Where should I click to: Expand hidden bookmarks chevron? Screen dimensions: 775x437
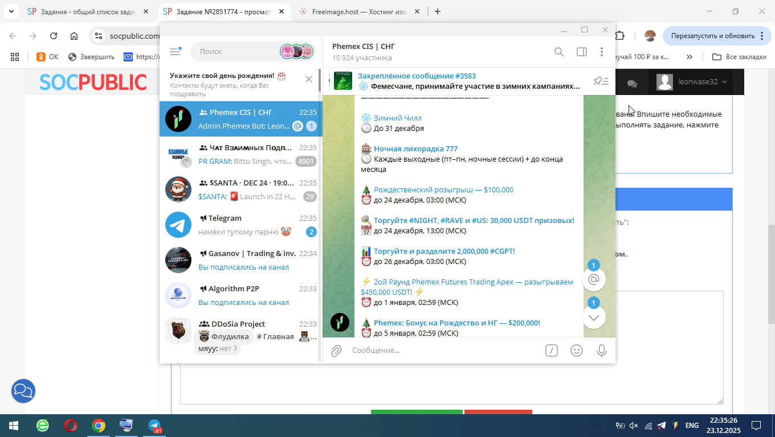690,57
